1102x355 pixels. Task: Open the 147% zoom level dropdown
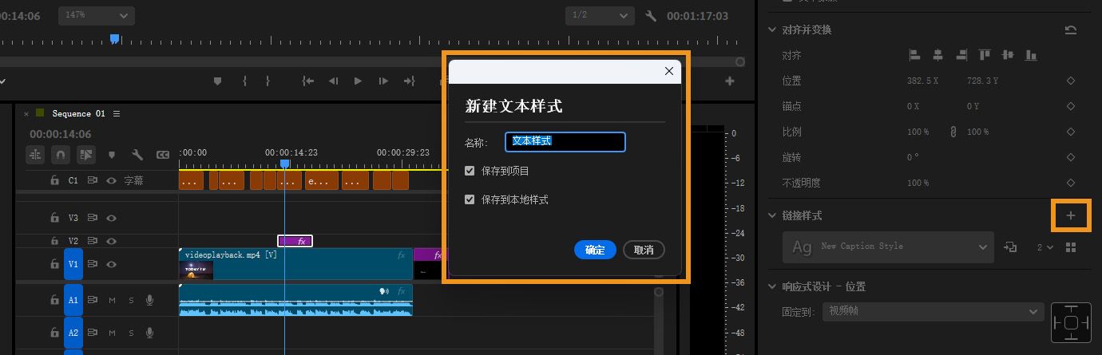pos(97,15)
